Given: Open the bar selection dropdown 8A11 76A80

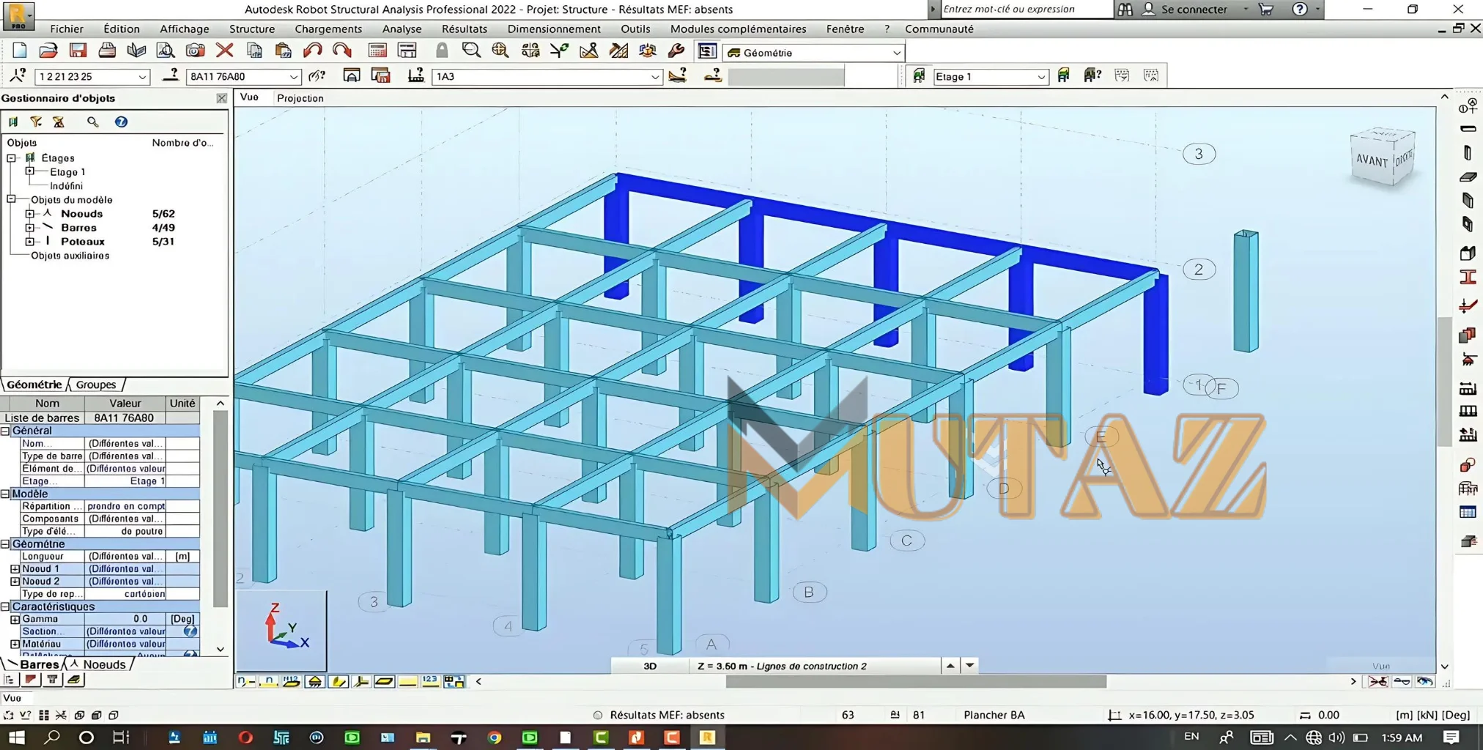Looking at the screenshot, I should [x=293, y=77].
